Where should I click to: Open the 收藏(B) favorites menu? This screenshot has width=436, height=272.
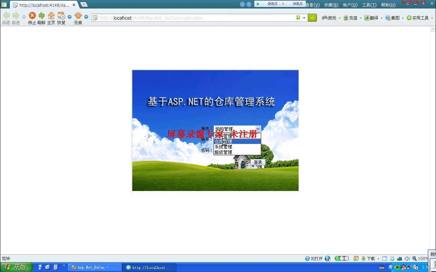[x=331, y=5]
